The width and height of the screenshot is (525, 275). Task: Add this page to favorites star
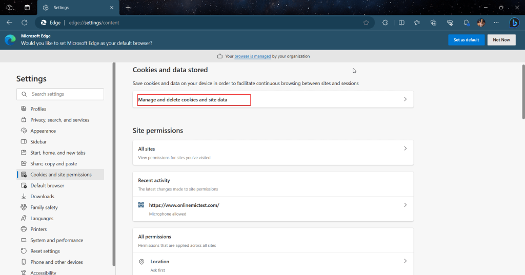366,23
